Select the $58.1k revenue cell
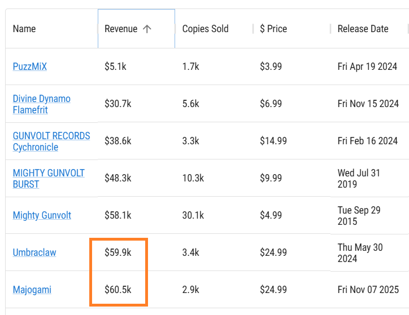The width and height of the screenshot is (409, 315). pos(136,215)
